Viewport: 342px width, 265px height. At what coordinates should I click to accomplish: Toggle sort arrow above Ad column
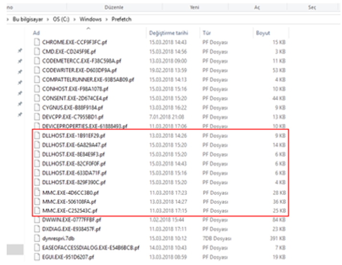[88, 28]
